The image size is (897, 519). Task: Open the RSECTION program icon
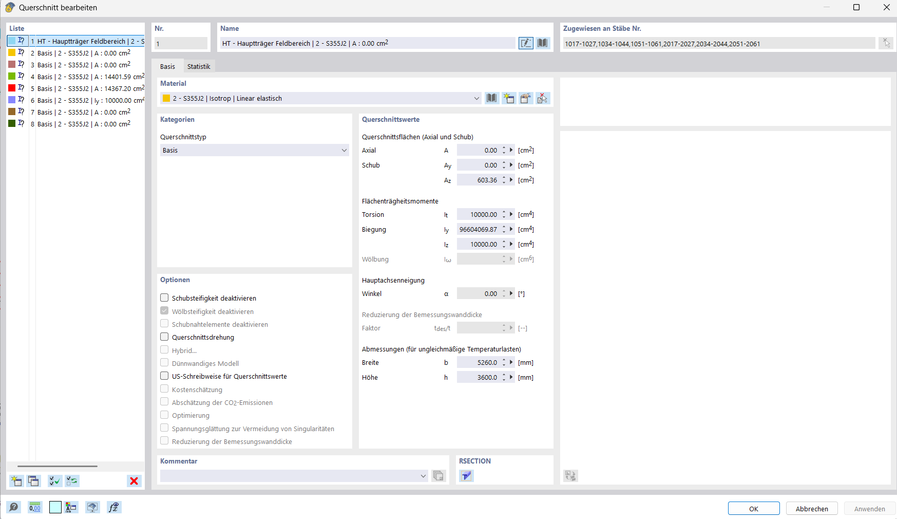466,476
